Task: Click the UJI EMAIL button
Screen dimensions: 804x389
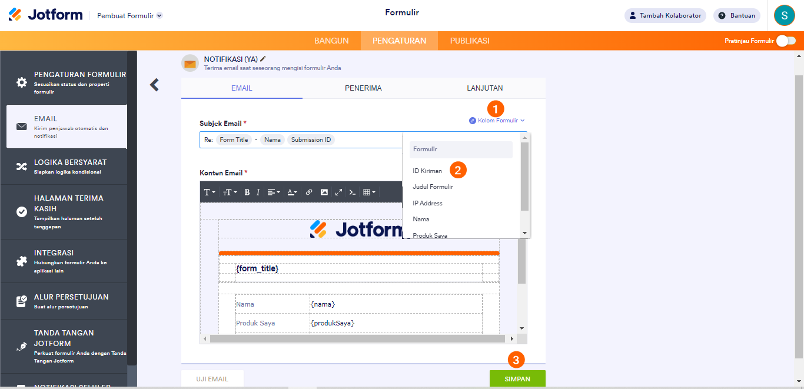Action: point(212,379)
